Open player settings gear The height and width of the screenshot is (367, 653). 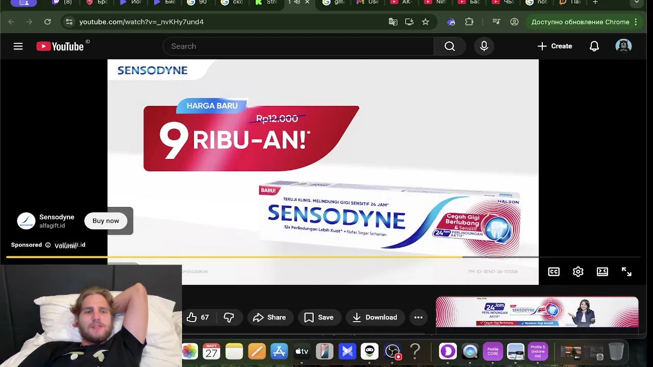pos(578,272)
